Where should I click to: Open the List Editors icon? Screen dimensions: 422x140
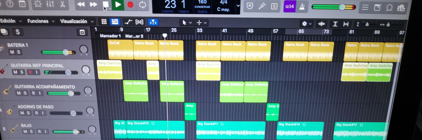[365, 7]
